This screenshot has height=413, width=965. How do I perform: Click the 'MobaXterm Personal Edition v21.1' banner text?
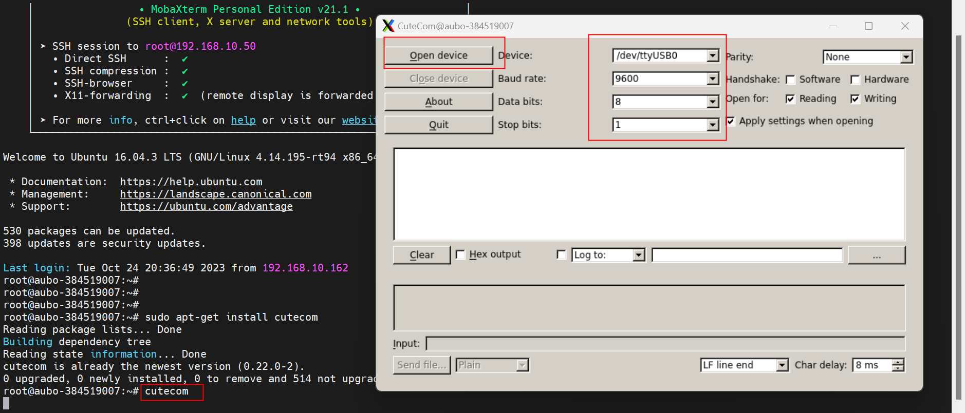[x=250, y=9]
